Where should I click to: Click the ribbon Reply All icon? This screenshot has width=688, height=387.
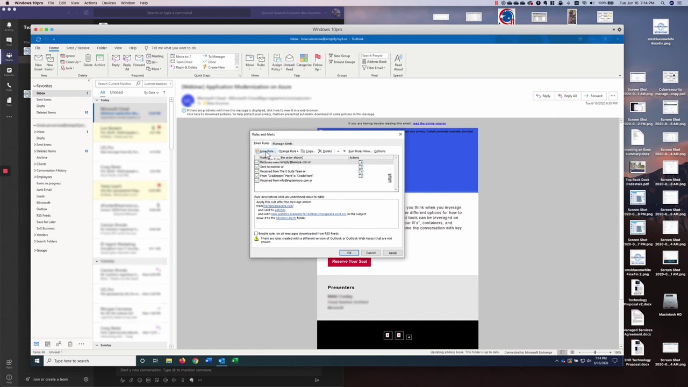click(x=127, y=62)
